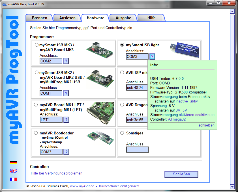Switch power while burning to inactive

click(x=182, y=101)
